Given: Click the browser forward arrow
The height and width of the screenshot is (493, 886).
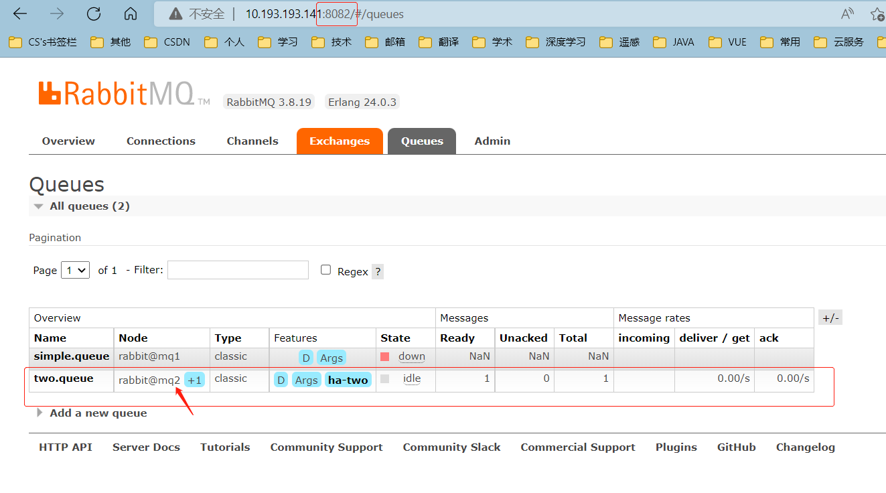Looking at the screenshot, I should click(57, 13).
